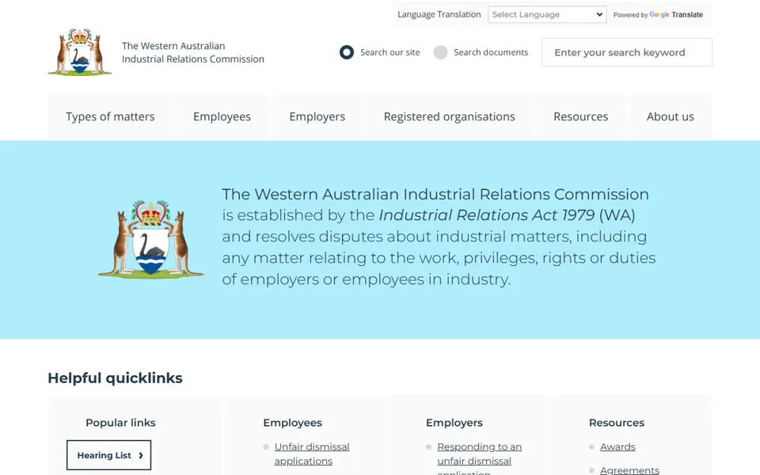760x475 pixels.
Task: Click the Commission crest logo in the header
Action: click(x=79, y=52)
